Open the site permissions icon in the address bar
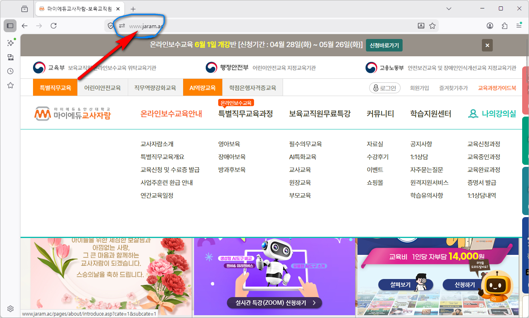Image resolution: width=529 pixels, height=318 pixels. (x=122, y=26)
